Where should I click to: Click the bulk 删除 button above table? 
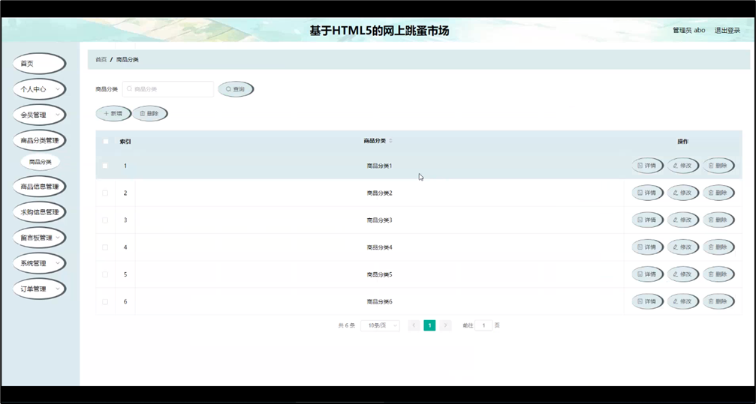click(149, 114)
